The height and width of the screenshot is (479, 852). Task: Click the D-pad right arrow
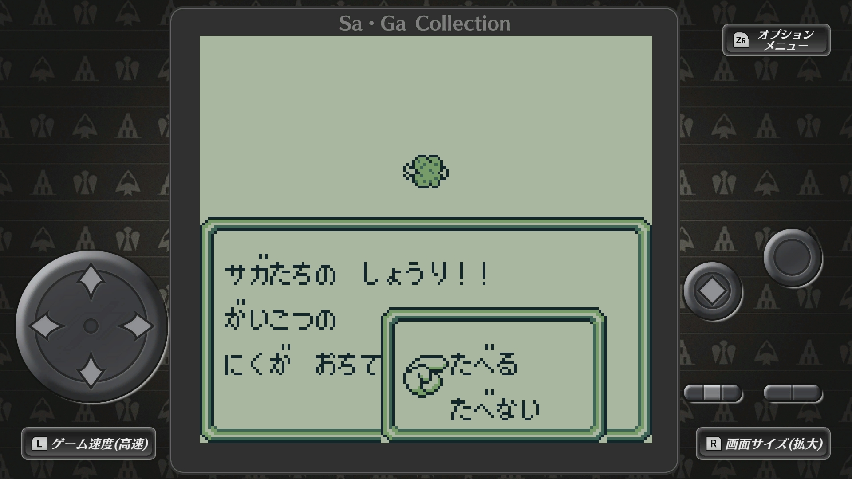137,326
